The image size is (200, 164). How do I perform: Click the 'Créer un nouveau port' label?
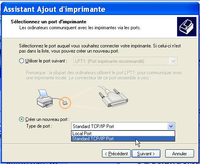point(47,119)
